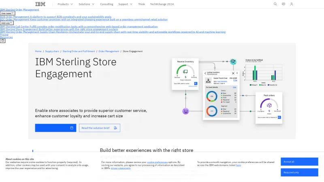
Task: Click the IBM logo
Action: pos(40,4)
